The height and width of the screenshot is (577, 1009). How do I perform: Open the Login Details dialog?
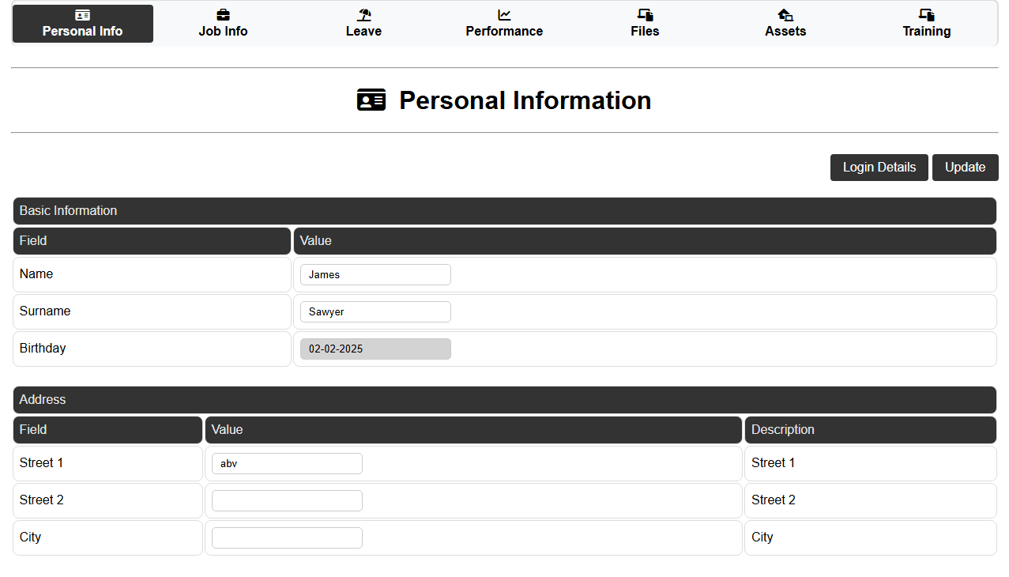879,168
